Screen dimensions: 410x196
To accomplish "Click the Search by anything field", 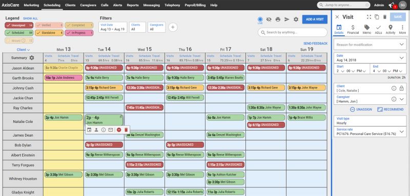I will tap(292, 32).
